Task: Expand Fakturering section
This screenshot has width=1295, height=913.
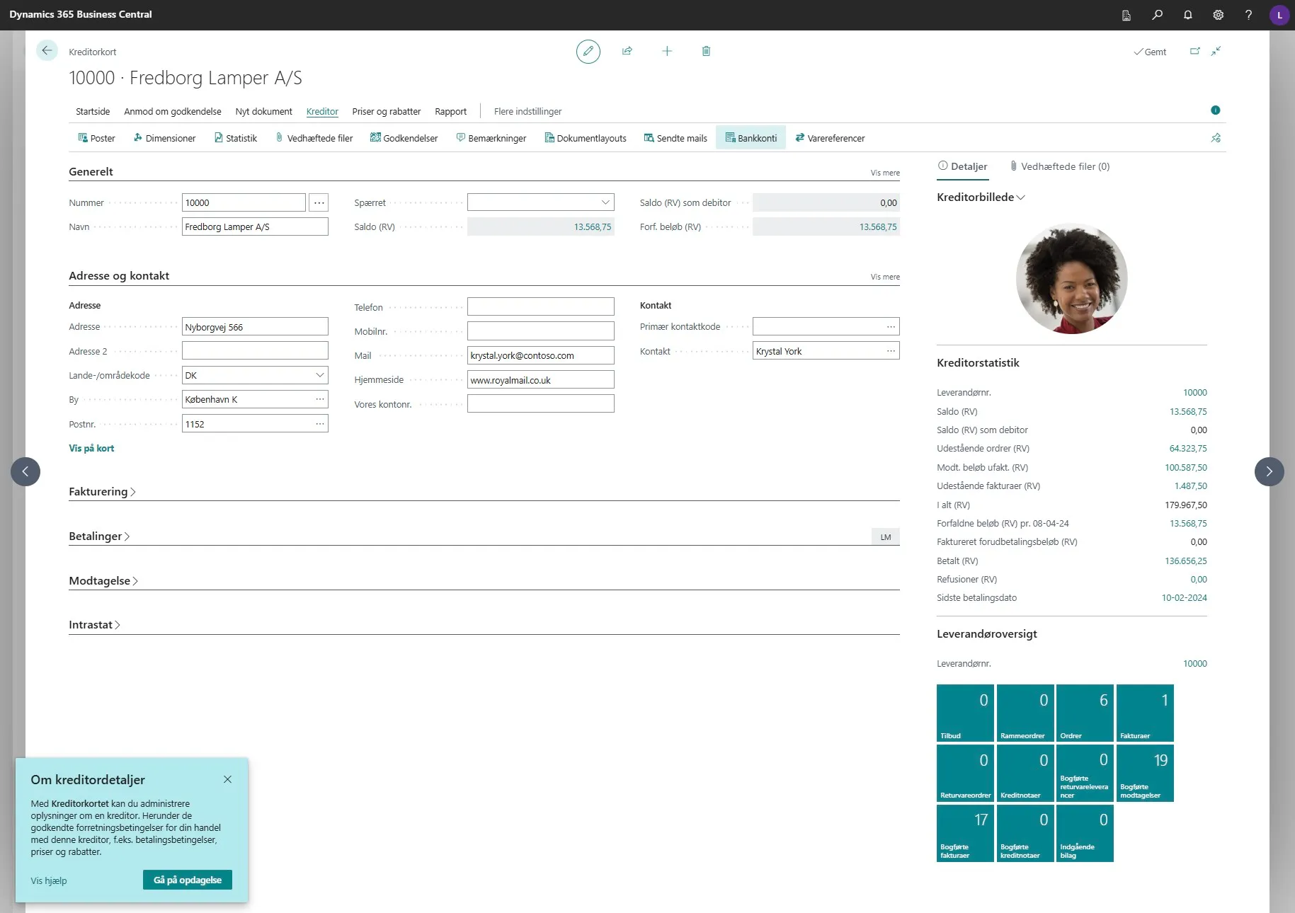Action: coord(102,491)
